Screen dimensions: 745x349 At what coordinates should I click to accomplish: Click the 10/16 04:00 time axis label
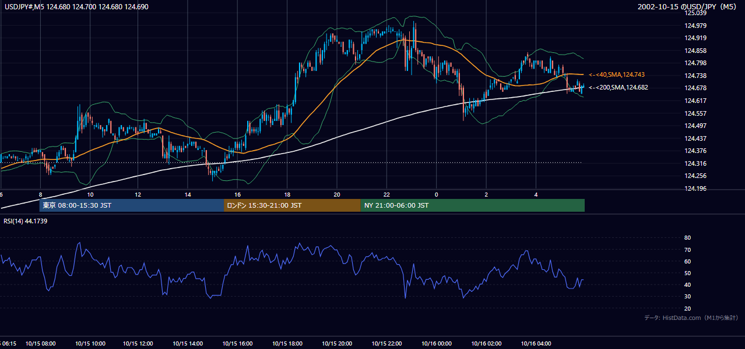point(536,344)
